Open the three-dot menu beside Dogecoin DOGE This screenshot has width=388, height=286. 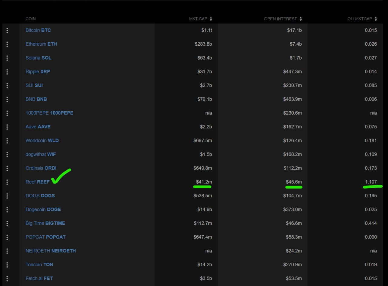click(x=7, y=209)
